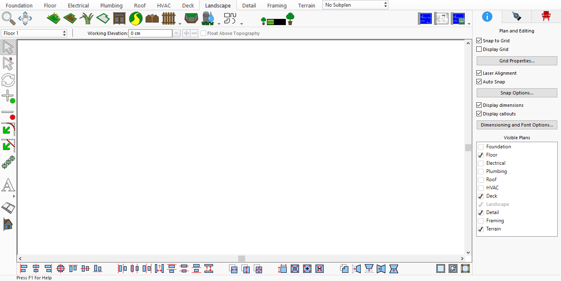Toggle Laser Alignment checkbox
This screenshot has width=561, height=281.
pos(479,73)
